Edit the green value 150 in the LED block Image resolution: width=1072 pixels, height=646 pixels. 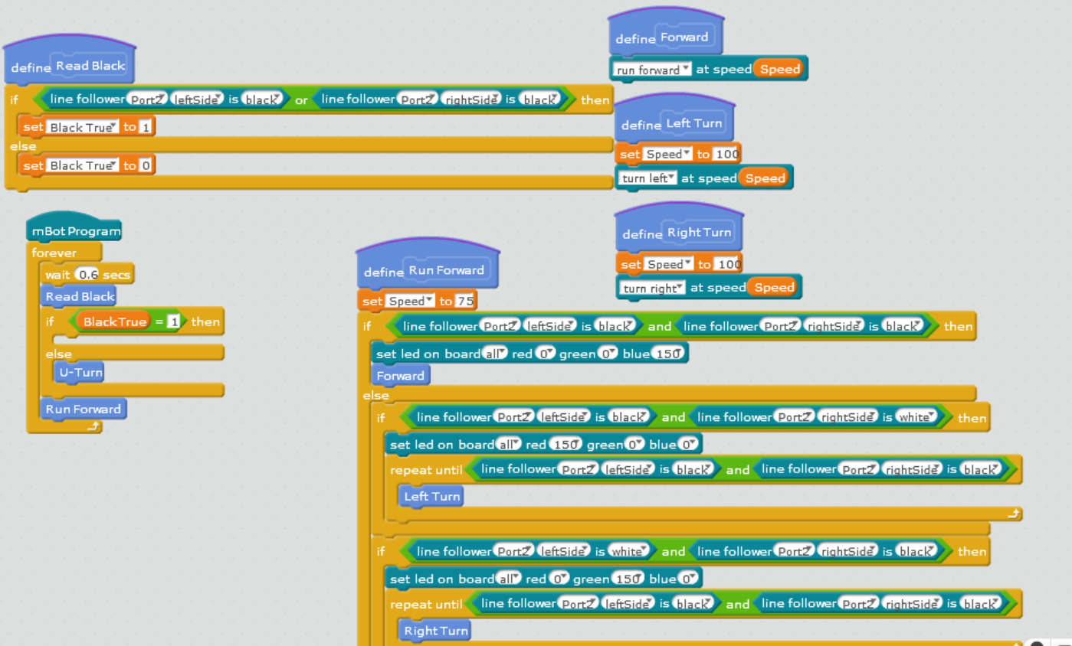coord(628,579)
